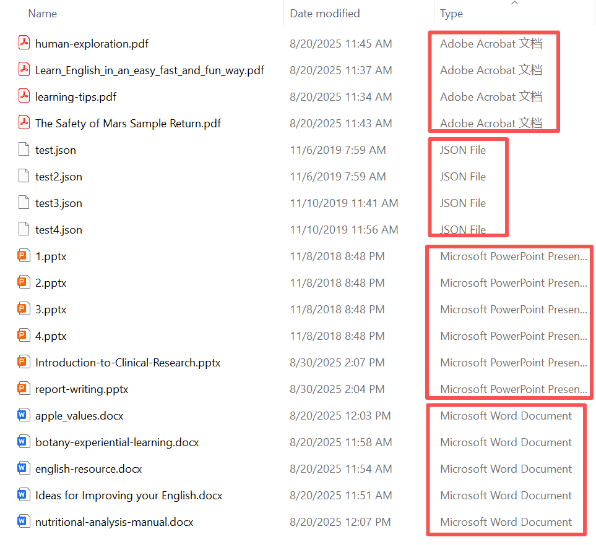596x545 pixels.
Task: Click PowerPoint icon of report-writing.pptx
Action: click(x=24, y=388)
